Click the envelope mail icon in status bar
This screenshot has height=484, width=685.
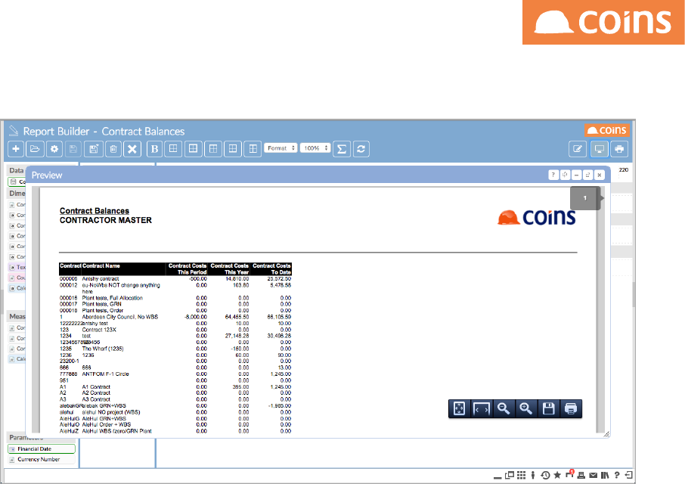[x=593, y=475]
